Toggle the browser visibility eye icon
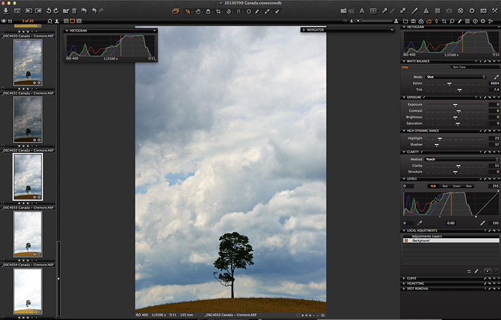This screenshot has height=320, width=501. click(x=4, y=21)
